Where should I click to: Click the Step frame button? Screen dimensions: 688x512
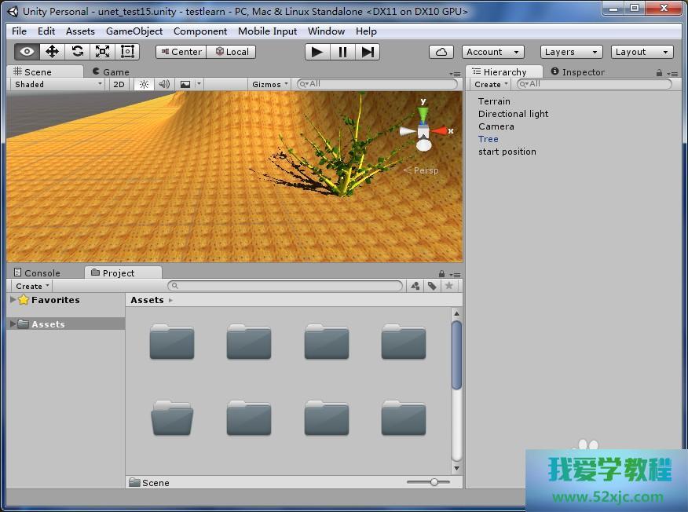(368, 52)
